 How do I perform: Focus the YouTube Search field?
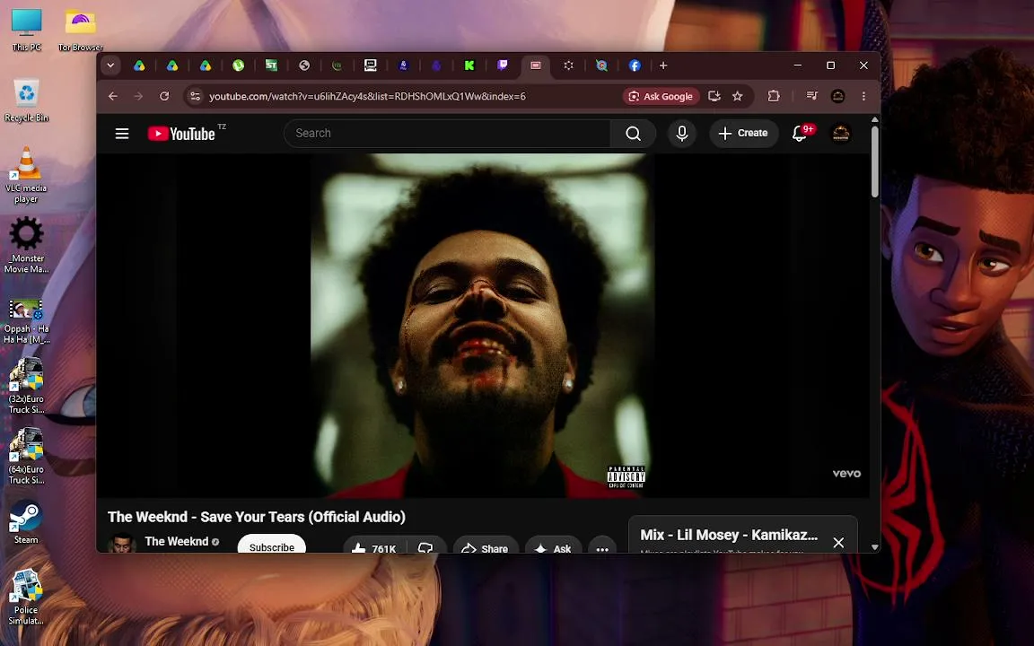(x=447, y=134)
